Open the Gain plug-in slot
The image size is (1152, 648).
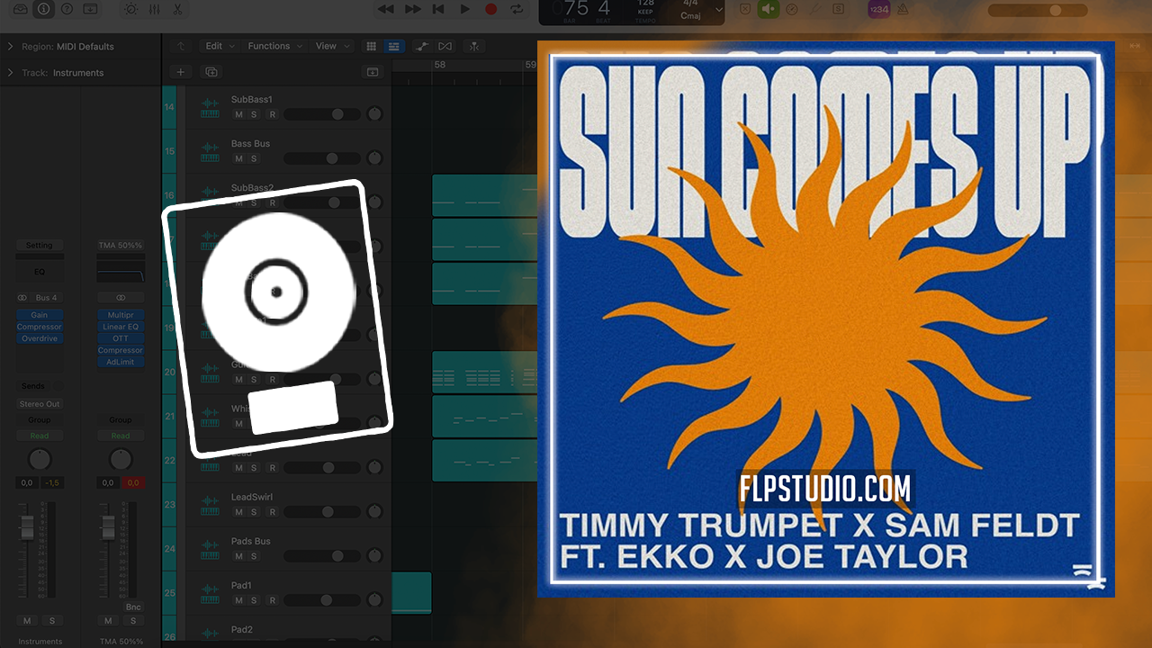tap(39, 315)
